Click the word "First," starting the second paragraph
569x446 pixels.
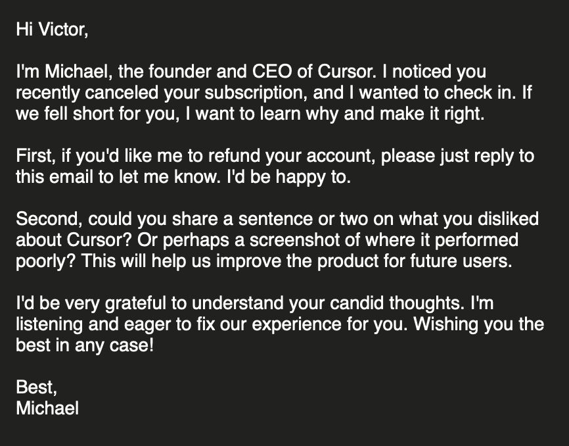coord(35,157)
